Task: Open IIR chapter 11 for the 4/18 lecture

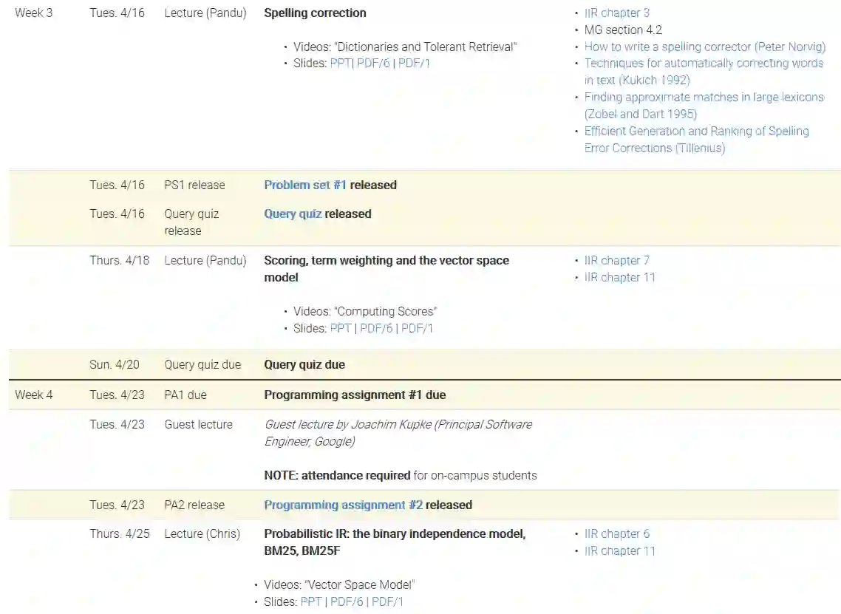Action: [619, 277]
